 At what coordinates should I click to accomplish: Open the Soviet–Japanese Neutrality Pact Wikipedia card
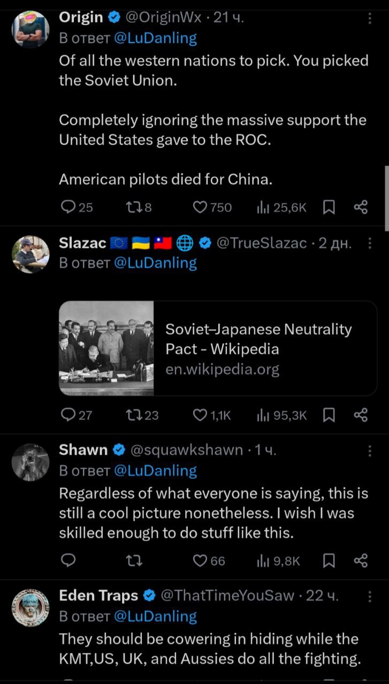[218, 348]
